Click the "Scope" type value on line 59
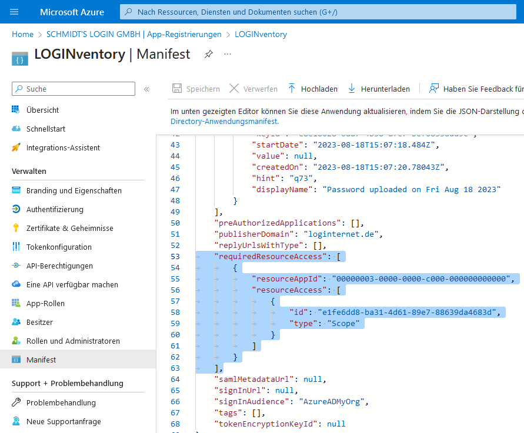Viewport: 524px width, 433px height. click(343, 324)
